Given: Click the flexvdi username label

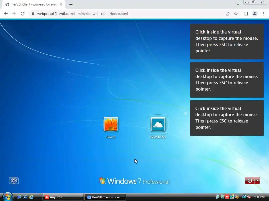Looking at the screenshot, I should (x=111, y=137).
